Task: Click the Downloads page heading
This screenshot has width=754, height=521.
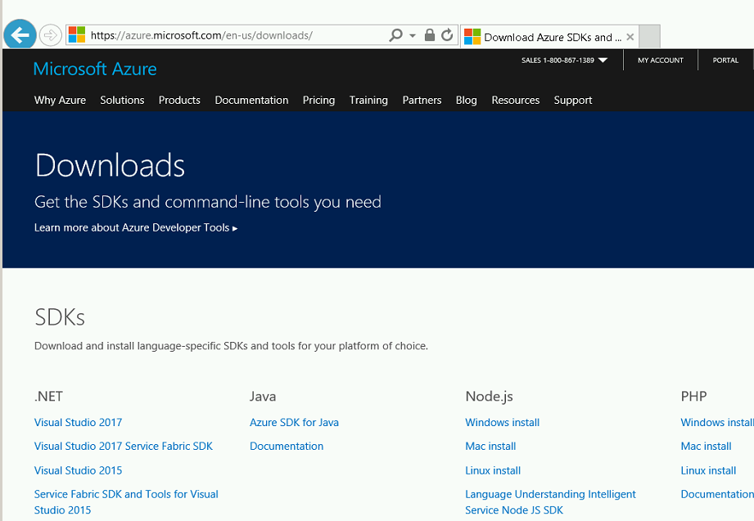Action: pyautogui.click(x=111, y=165)
